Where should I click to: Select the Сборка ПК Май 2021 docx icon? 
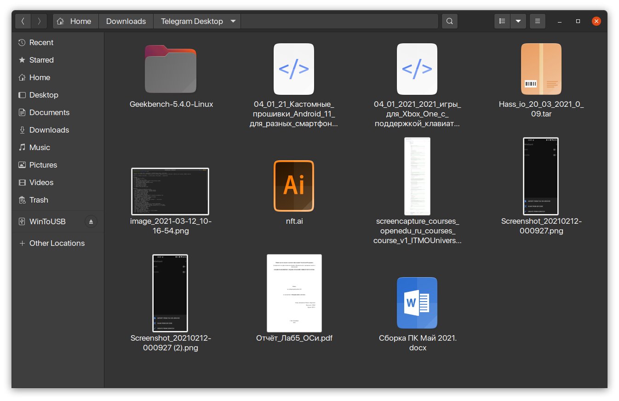[417, 303]
